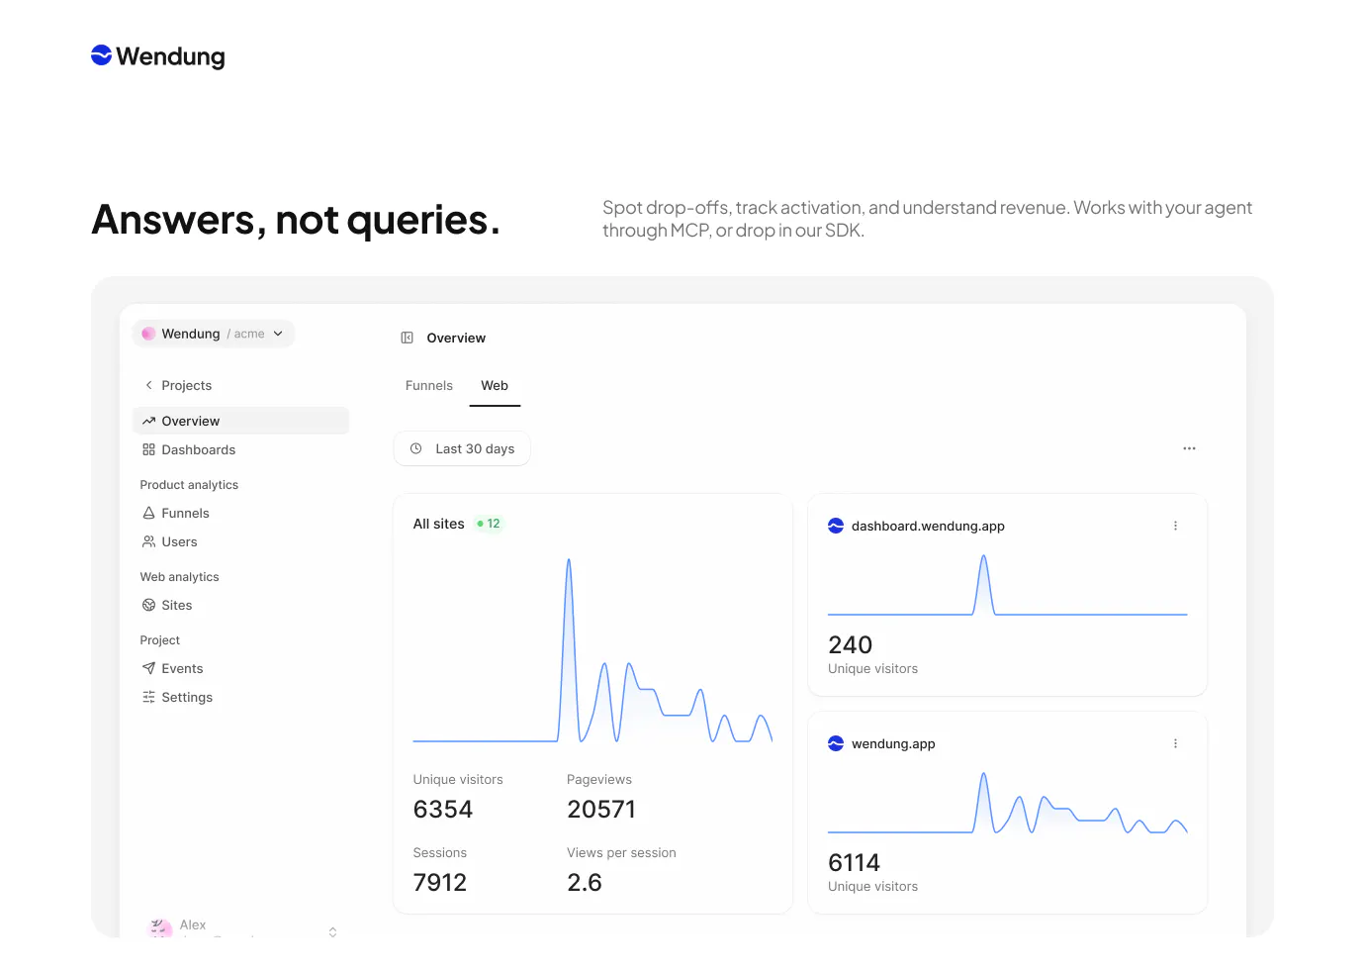1365x972 pixels.
Task: Click the clock icon in the date filter
Action: (416, 448)
